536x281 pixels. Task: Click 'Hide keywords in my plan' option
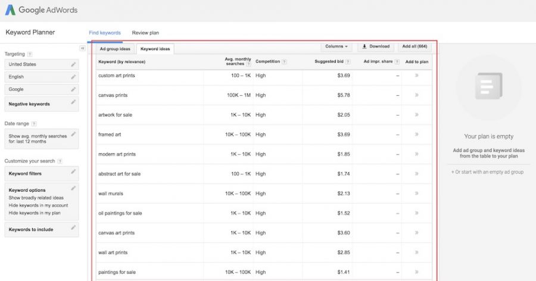(35, 213)
